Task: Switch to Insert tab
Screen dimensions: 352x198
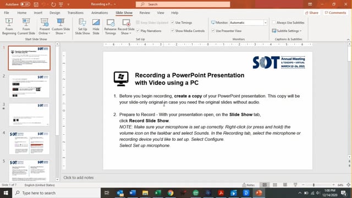Action: click(38, 13)
